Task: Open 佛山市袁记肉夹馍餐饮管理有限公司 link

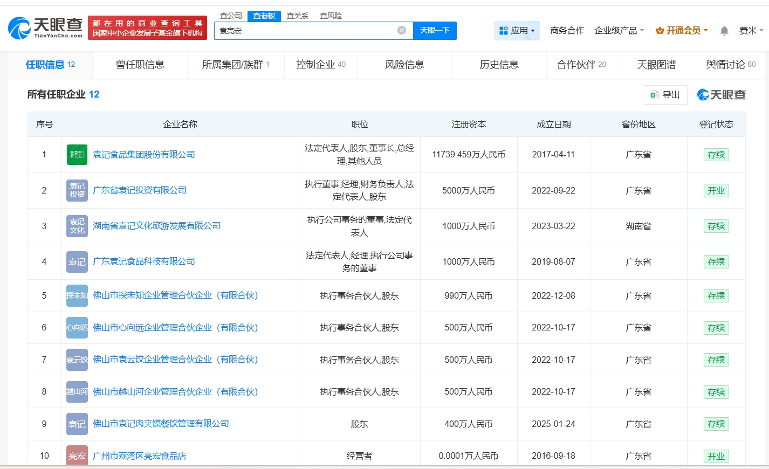Action: pyautogui.click(x=161, y=424)
